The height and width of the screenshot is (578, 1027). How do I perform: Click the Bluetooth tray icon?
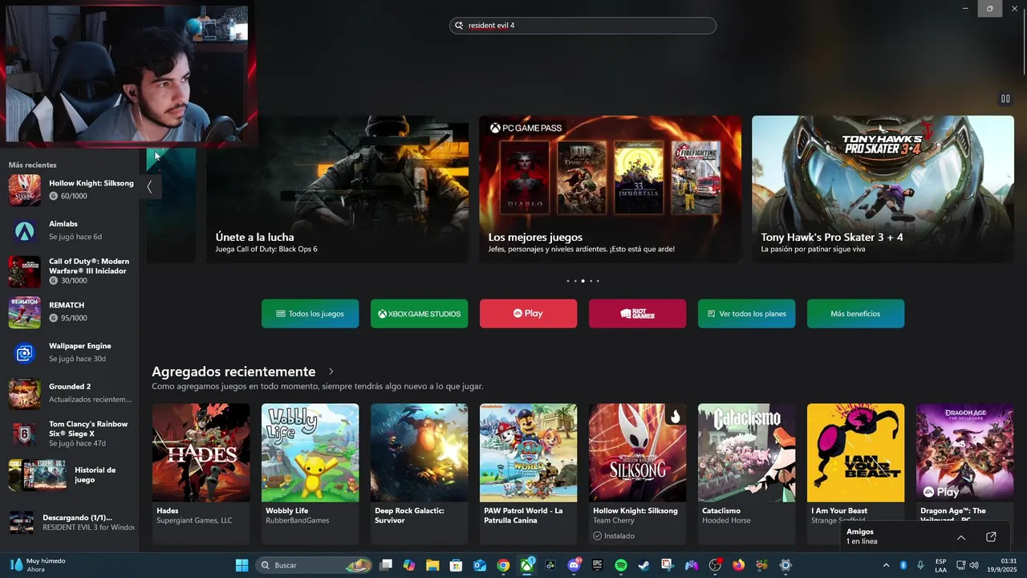tap(903, 565)
